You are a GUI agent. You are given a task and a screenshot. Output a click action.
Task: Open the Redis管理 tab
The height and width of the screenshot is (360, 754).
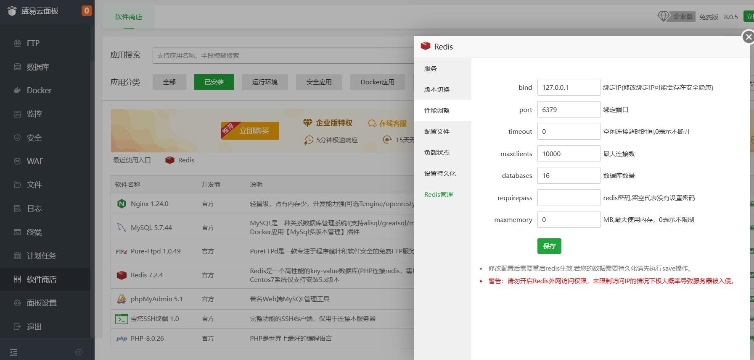tap(442, 194)
